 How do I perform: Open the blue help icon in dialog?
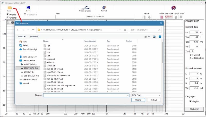coord(160,37)
